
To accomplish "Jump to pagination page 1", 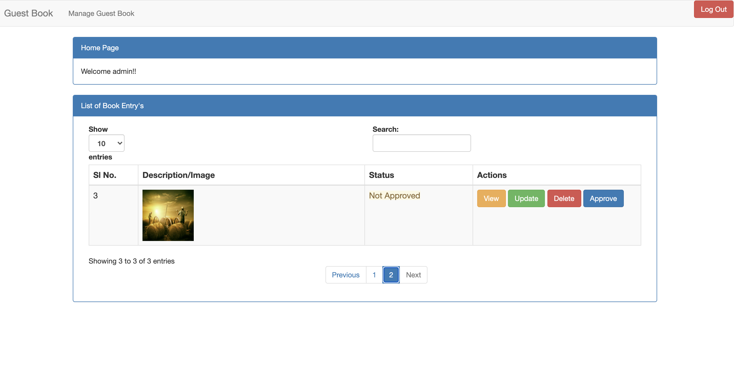I will [x=374, y=275].
